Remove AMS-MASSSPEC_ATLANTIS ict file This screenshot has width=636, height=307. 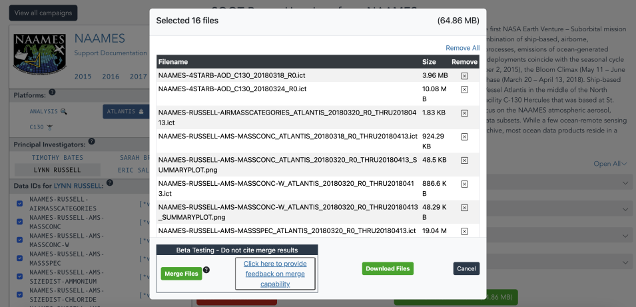click(464, 231)
